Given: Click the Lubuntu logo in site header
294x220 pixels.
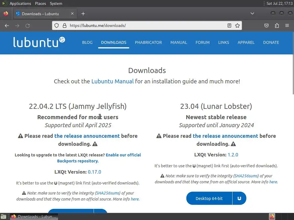Looking at the screenshot, I should 39,42.
